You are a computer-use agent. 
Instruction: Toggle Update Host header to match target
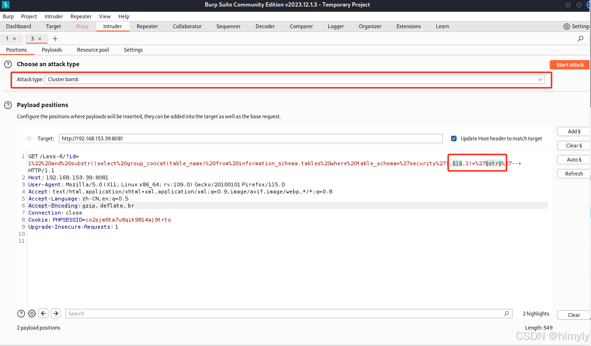[454, 138]
